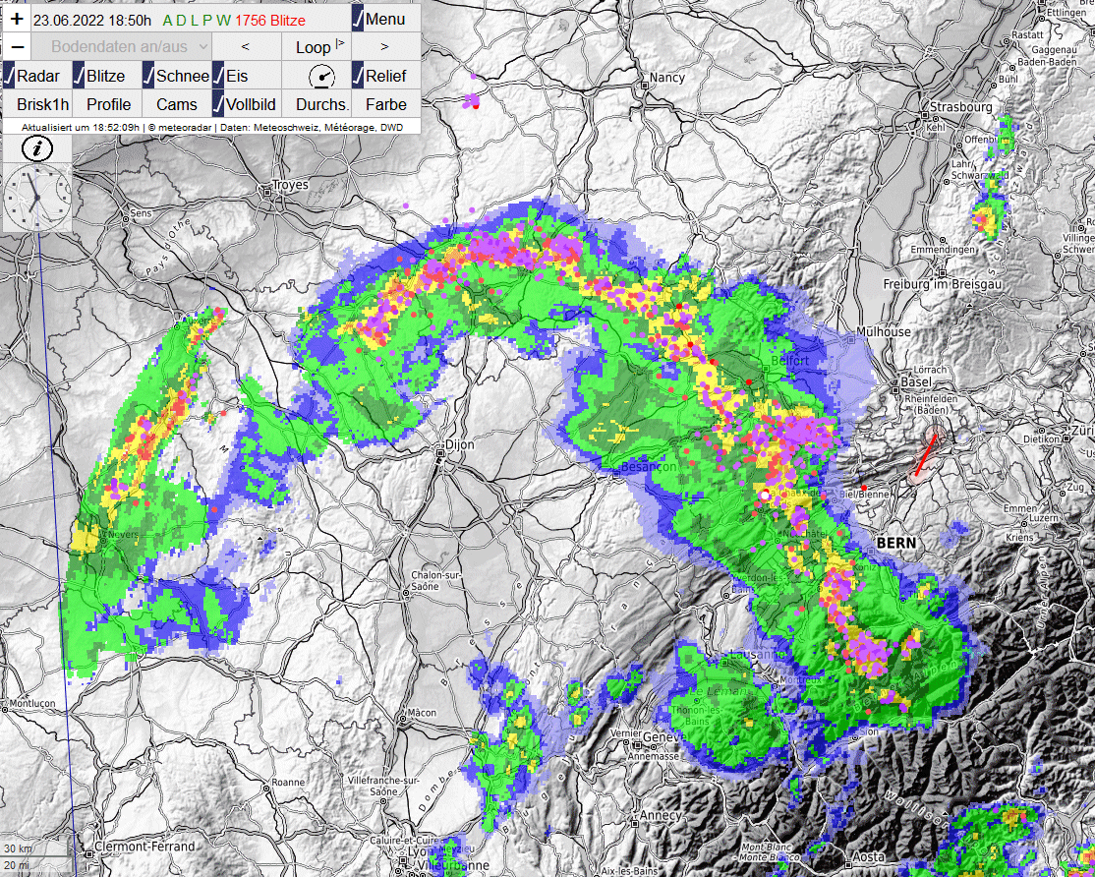Click the analog clock widget
The image size is (1095, 877).
[x=37, y=197]
